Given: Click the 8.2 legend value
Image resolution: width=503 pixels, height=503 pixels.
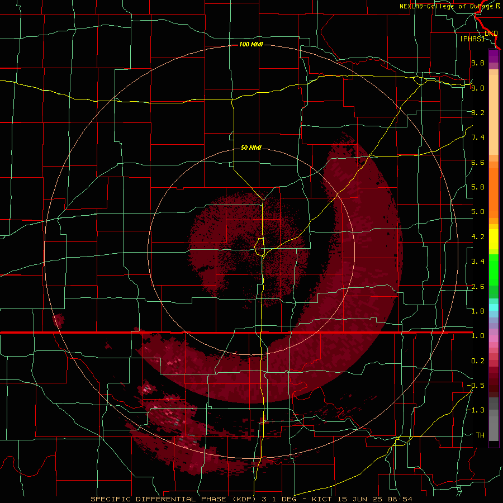Looking at the screenshot, I should [478, 112].
